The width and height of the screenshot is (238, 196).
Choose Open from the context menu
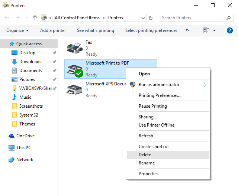tap(168, 74)
